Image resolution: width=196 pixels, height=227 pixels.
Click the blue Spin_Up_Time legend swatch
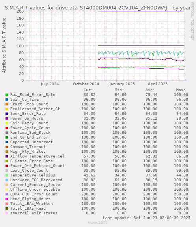point(7,99)
